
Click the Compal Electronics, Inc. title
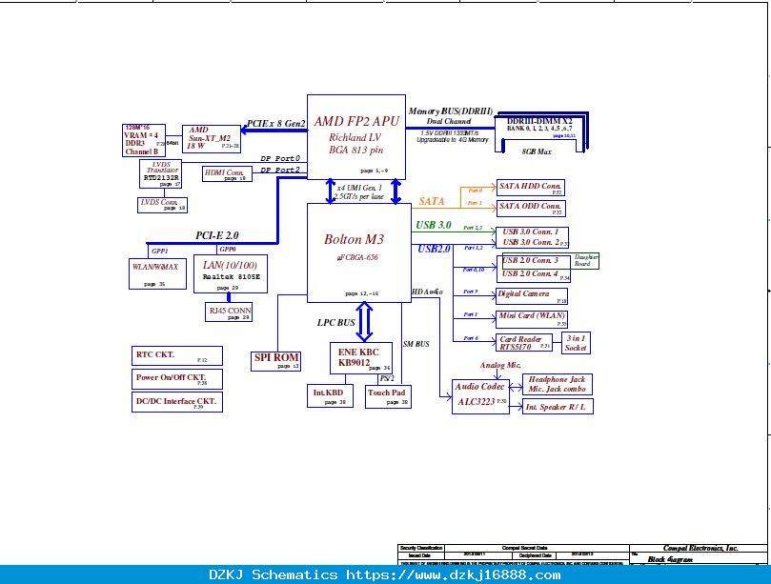[700, 548]
